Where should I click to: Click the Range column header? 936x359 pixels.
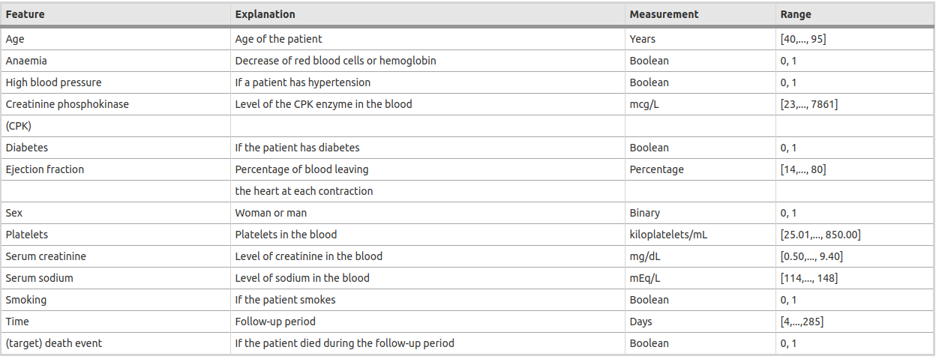coord(795,14)
